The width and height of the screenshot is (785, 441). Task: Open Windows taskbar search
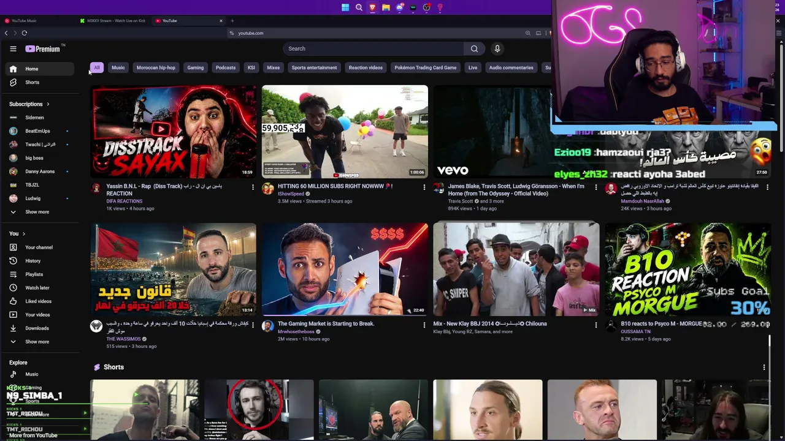[x=359, y=7]
